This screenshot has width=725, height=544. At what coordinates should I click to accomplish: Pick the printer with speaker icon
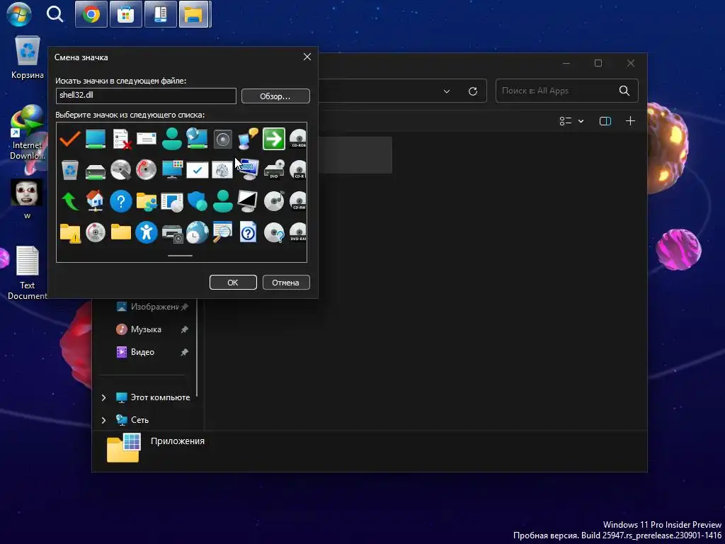pyautogui.click(x=172, y=233)
